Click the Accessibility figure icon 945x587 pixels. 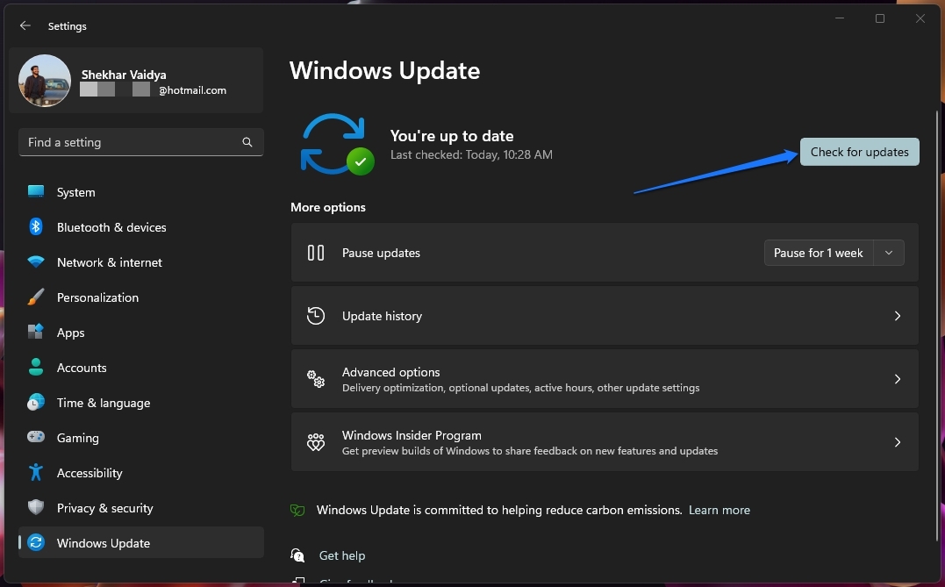pyautogui.click(x=36, y=472)
